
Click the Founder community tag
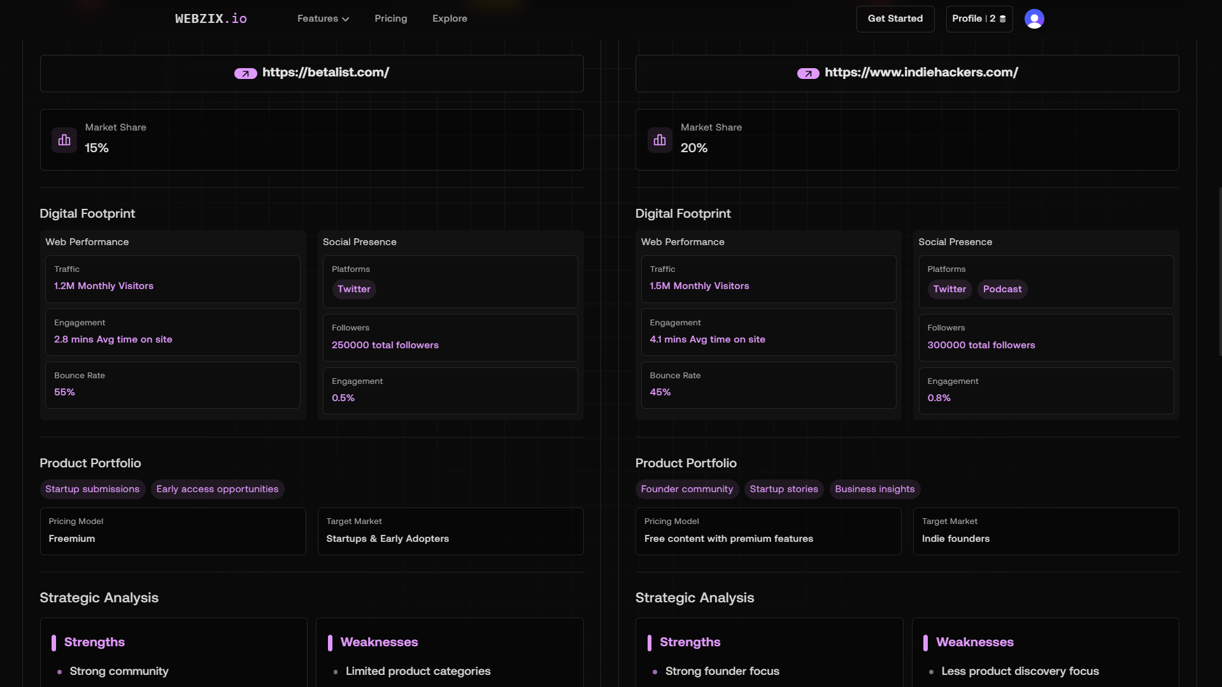[687, 489]
